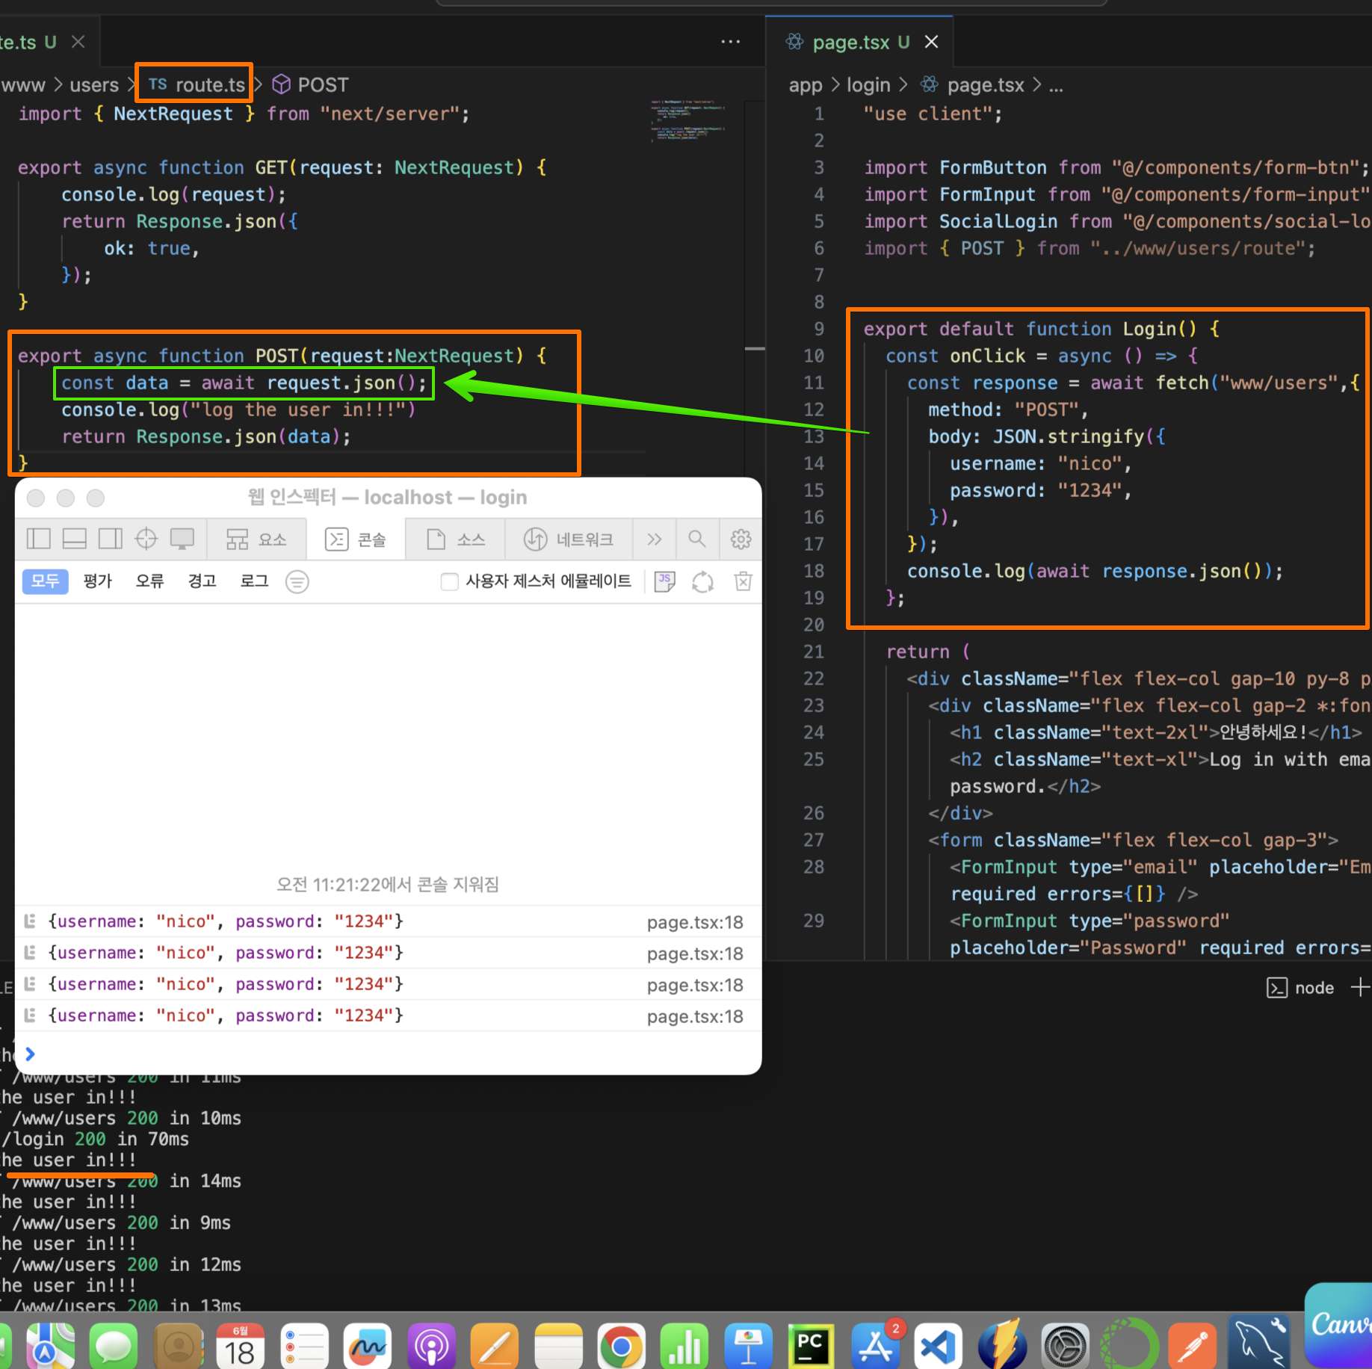1372x1369 pixels.
Task: Enable 사용자 제스처 에뮬레이트 checkbox
Action: [449, 581]
